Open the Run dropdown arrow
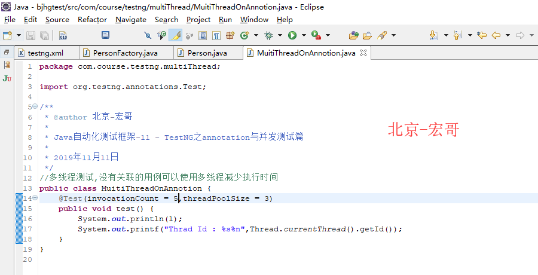This screenshot has height=275, width=538. pyautogui.click(x=304, y=35)
